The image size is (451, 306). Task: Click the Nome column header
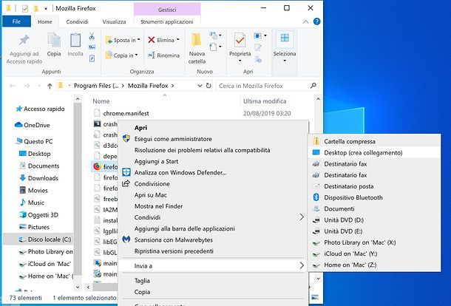coord(101,101)
